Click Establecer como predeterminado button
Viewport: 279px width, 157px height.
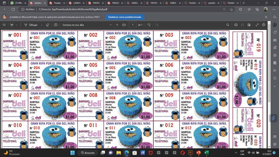[x=125, y=17]
